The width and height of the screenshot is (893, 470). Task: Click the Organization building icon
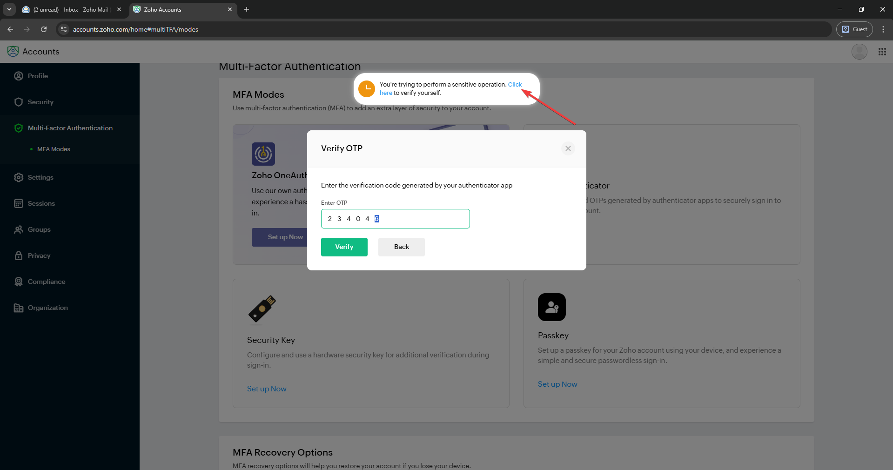19,308
